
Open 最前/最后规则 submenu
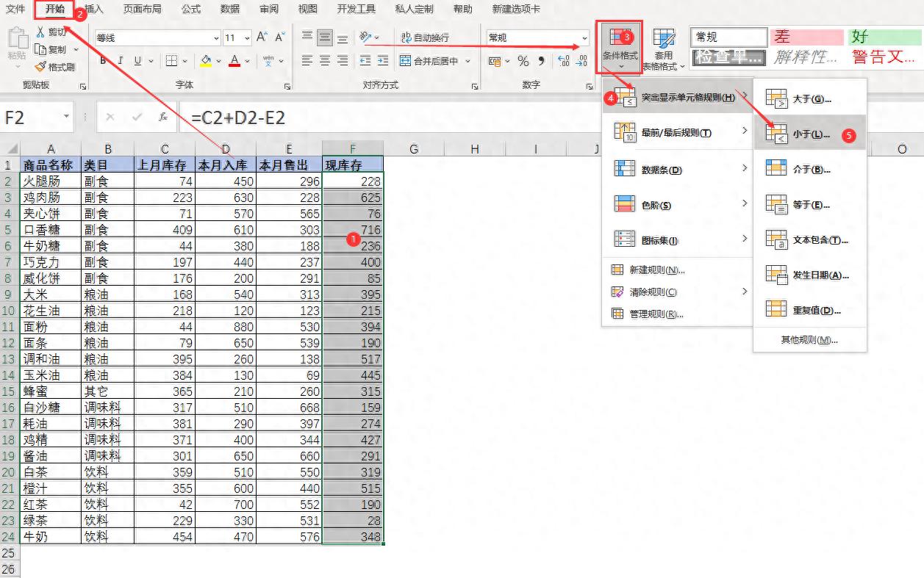coord(678,132)
